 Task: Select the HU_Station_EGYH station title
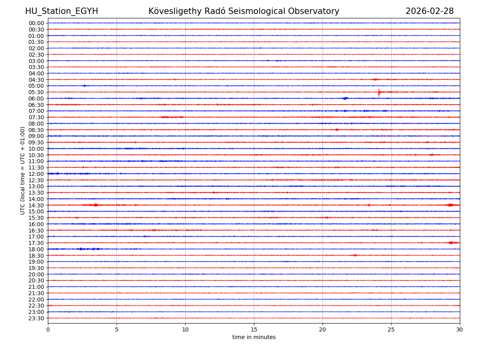(61, 11)
